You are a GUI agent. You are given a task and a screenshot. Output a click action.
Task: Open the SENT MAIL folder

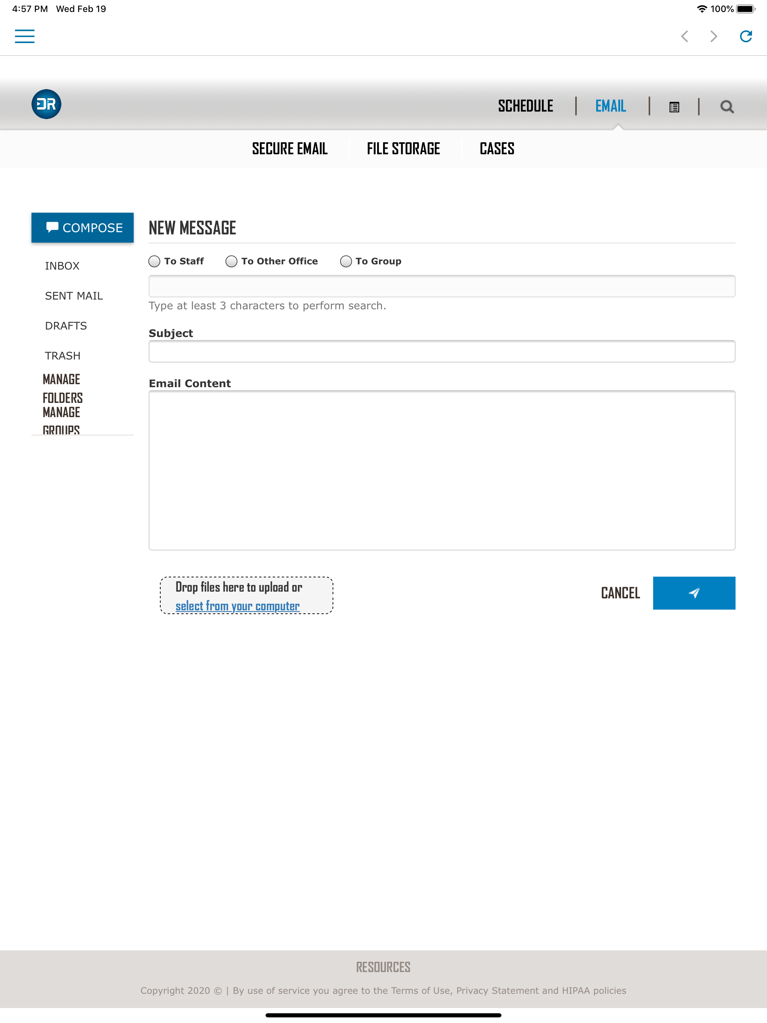74,296
